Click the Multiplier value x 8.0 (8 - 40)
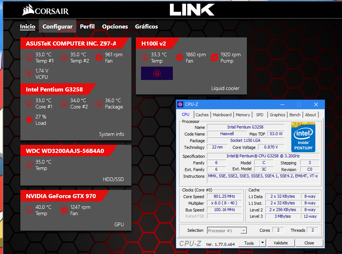This screenshot has width=342, height=254. pyautogui.click(x=224, y=203)
